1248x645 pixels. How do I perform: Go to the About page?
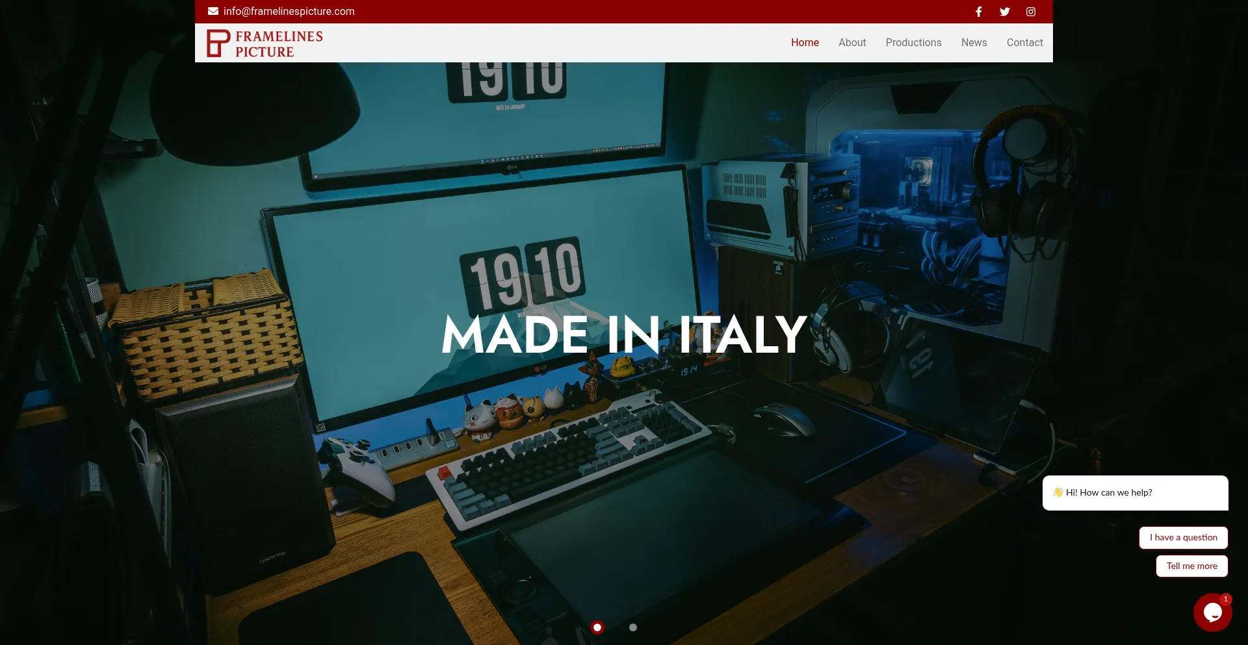pos(851,42)
